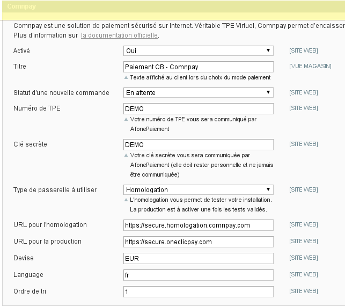Click [SITE WEB] scope text beside Activé
This screenshot has height=307, width=345.
[304, 50]
